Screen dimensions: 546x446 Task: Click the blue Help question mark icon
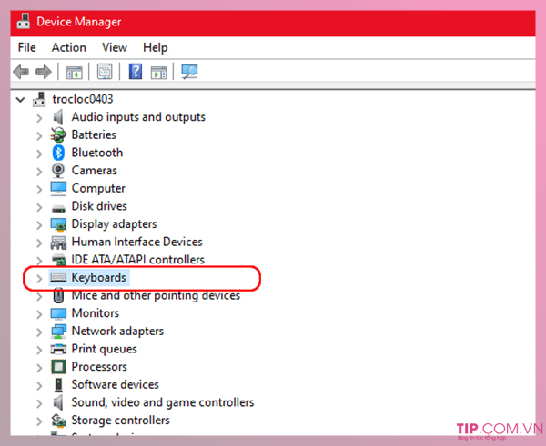click(x=135, y=72)
